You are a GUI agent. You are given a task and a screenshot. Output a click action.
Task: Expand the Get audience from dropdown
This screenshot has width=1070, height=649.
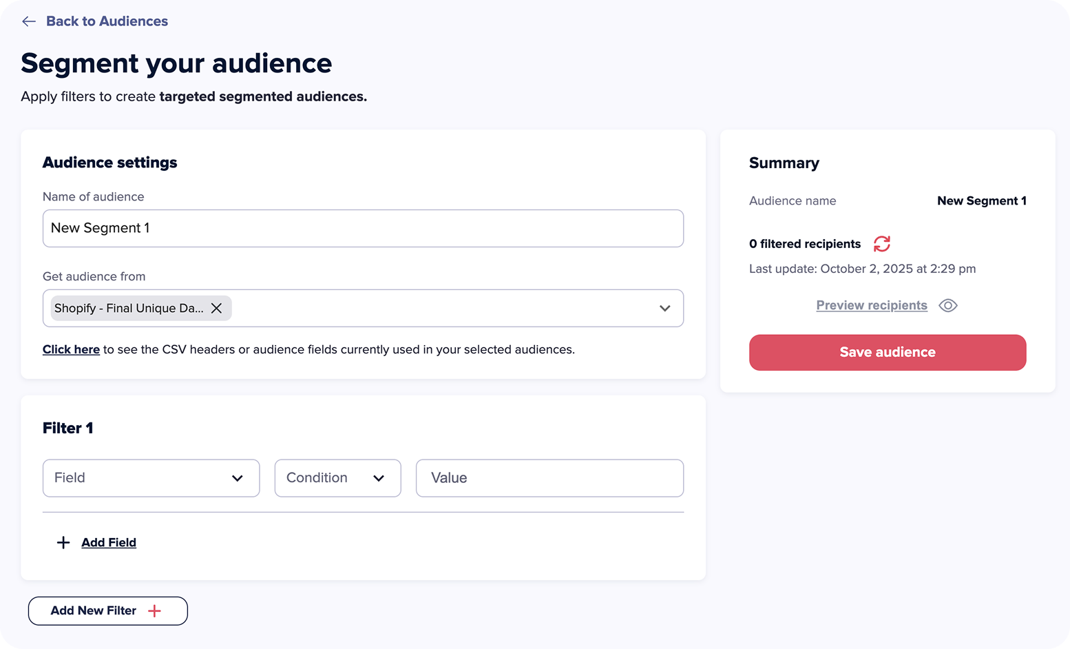[x=664, y=308]
